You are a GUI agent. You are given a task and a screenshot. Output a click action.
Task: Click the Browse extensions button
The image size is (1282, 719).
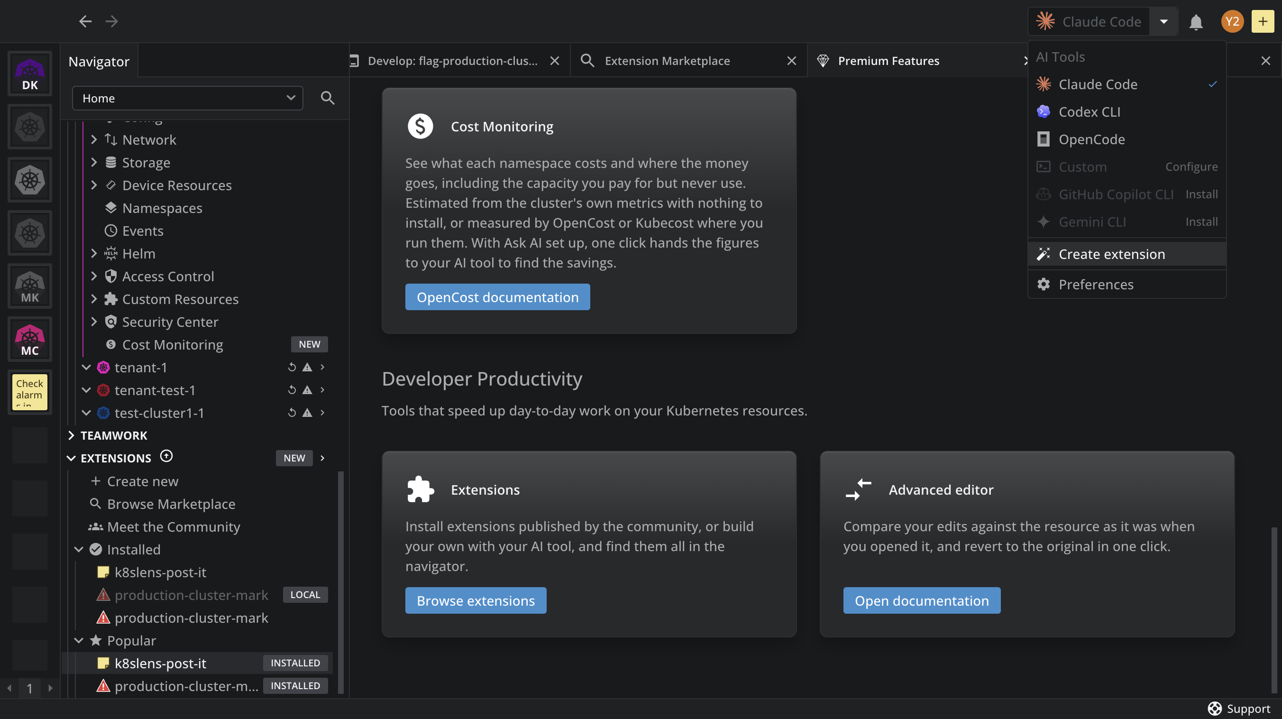[x=475, y=600]
